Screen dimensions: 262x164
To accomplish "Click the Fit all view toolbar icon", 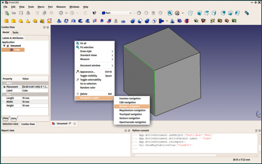I will tap(170, 13).
